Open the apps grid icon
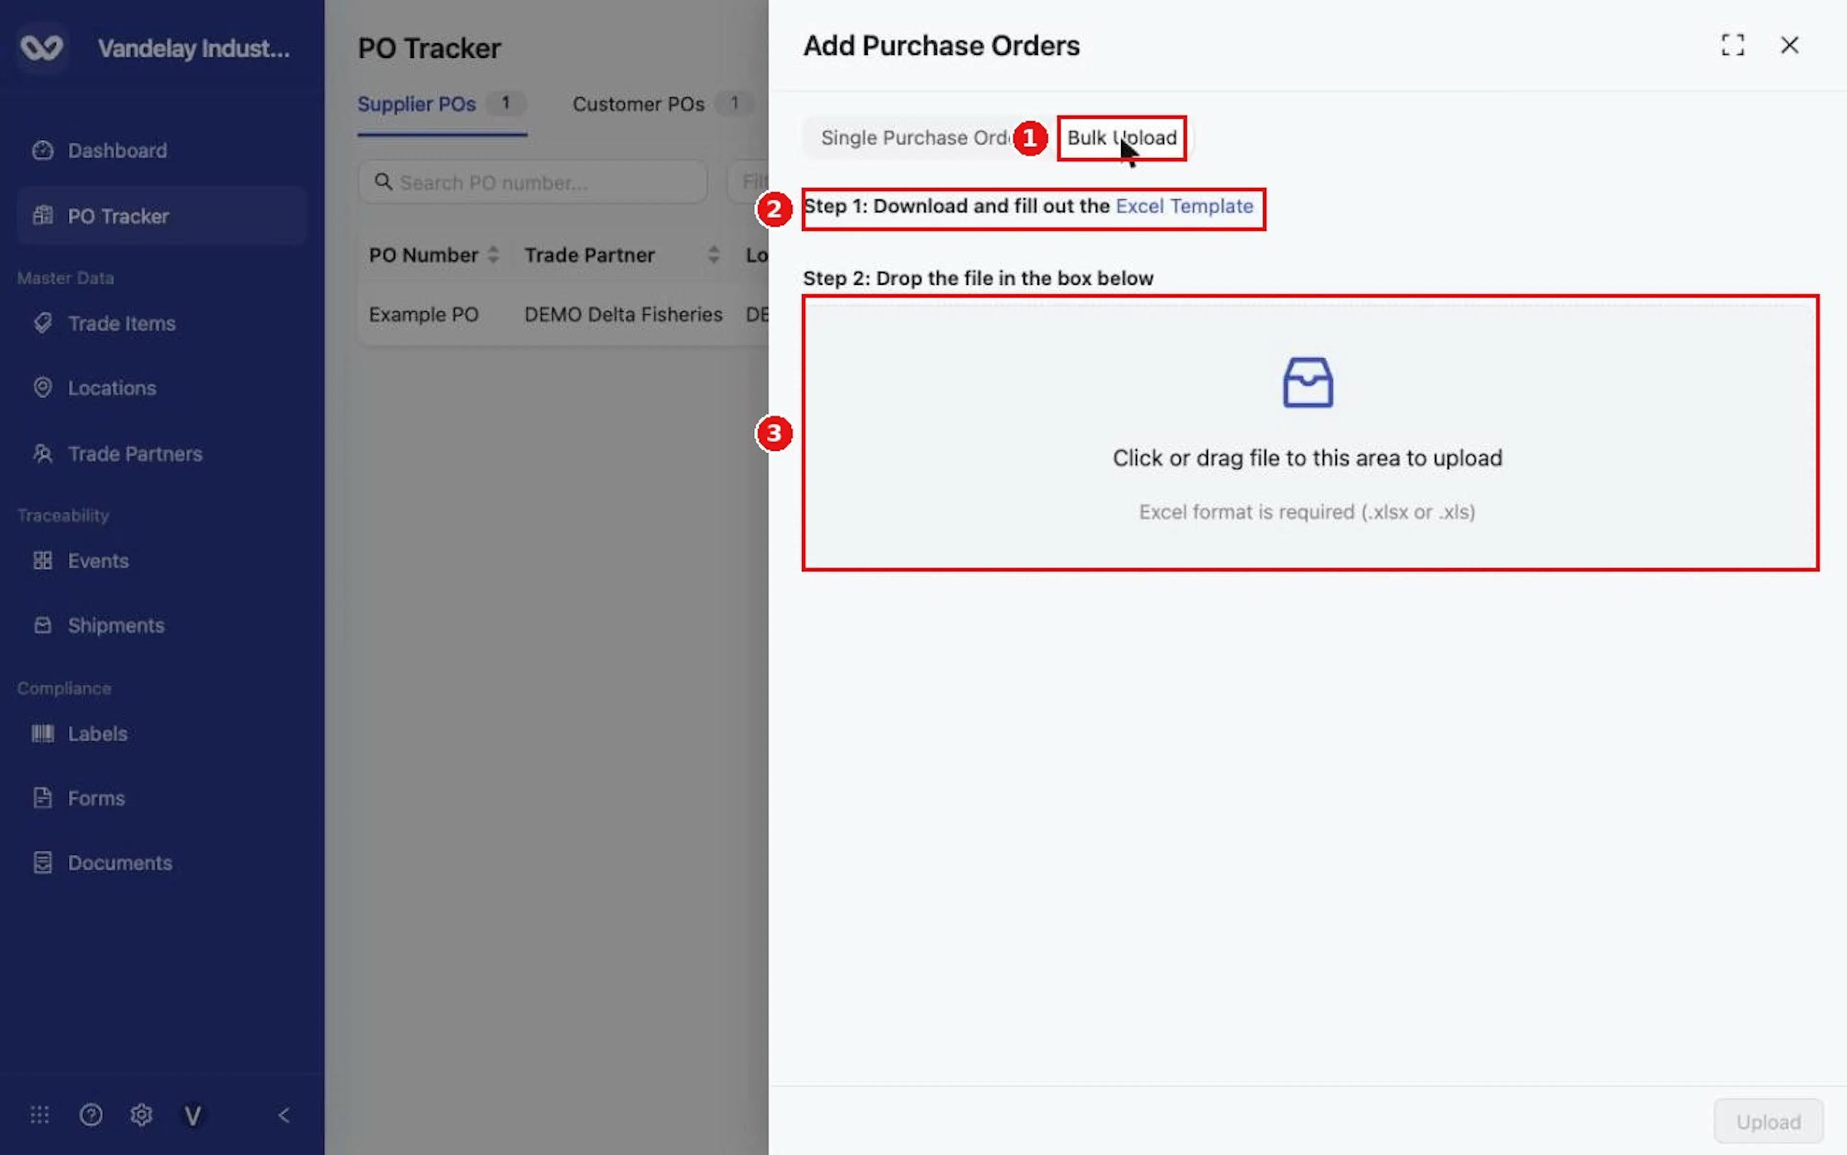 click(x=40, y=1115)
